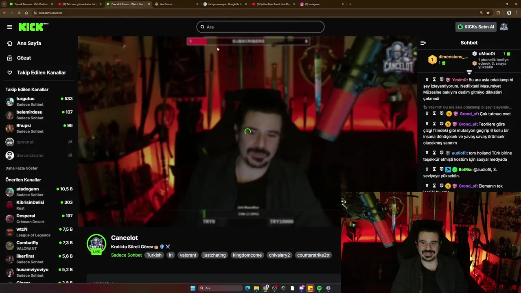Open KibrisDelisi recommended channel
Screen dimensions: 521x293
[39, 205]
